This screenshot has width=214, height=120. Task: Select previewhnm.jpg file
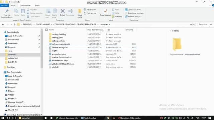click(x=59, y=54)
